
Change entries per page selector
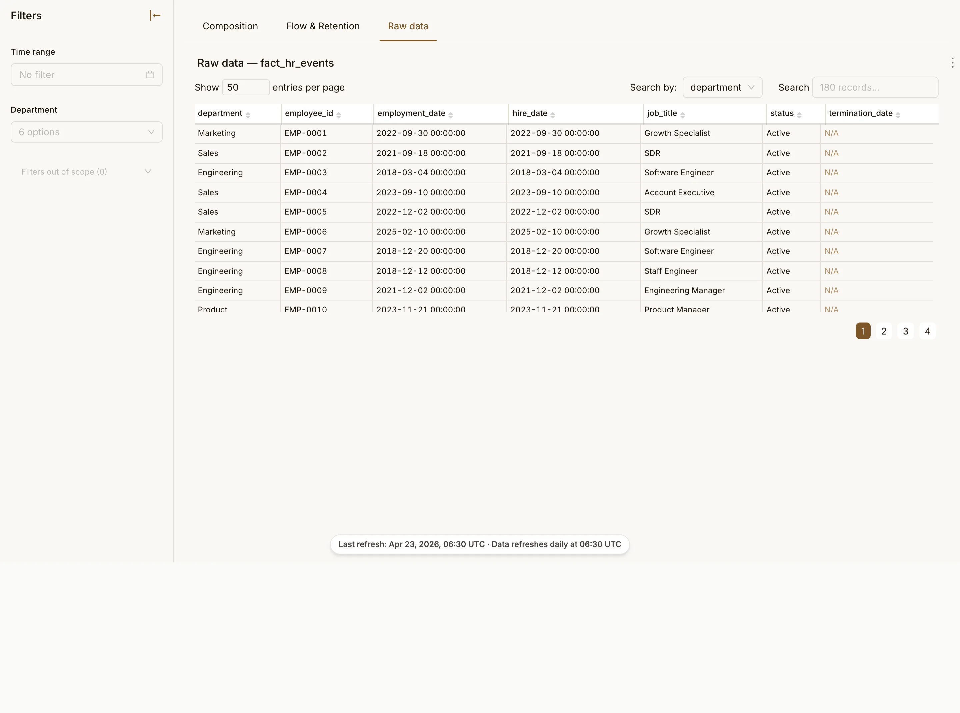(x=246, y=88)
